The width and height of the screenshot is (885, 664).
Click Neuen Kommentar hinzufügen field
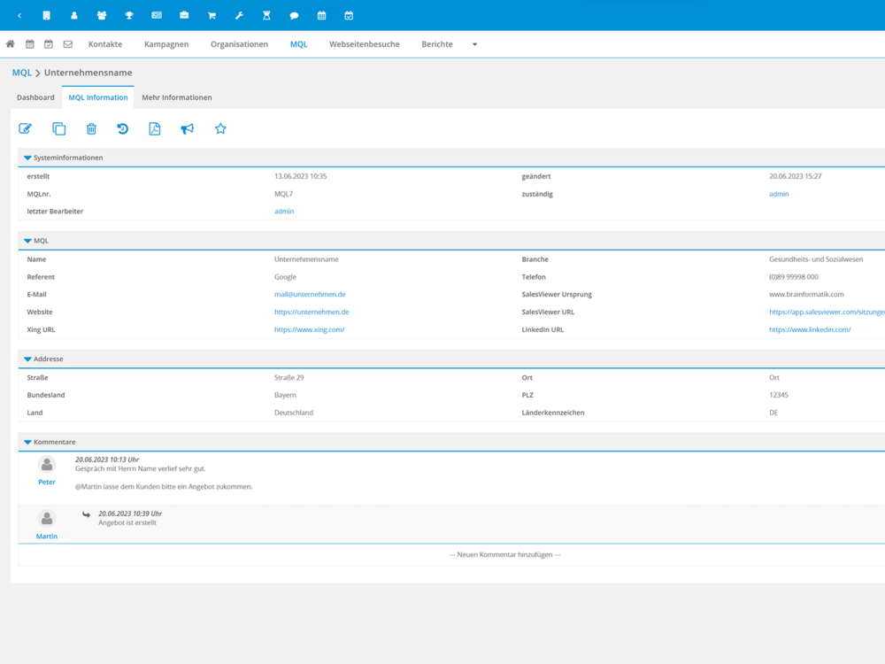(x=504, y=555)
